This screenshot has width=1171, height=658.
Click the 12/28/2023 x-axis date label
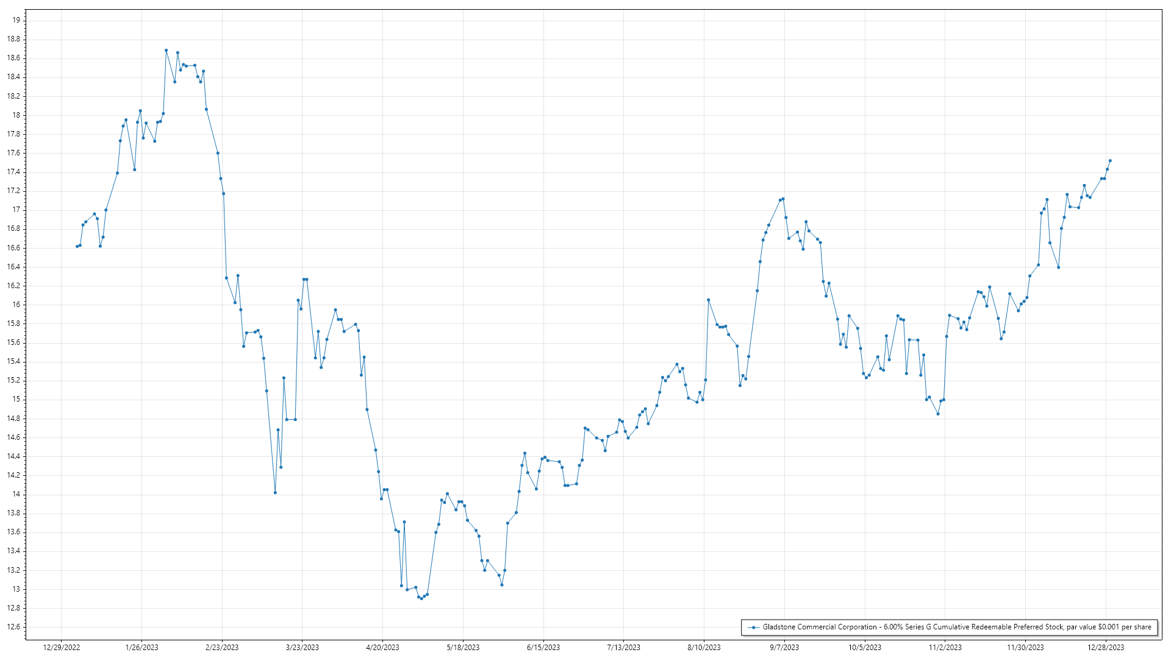[1106, 648]
